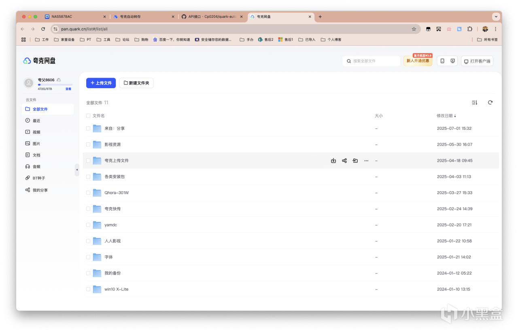This screenshot has height=332, width=518.
Task: Reload the page in the browser
Action: coord(43,29)
